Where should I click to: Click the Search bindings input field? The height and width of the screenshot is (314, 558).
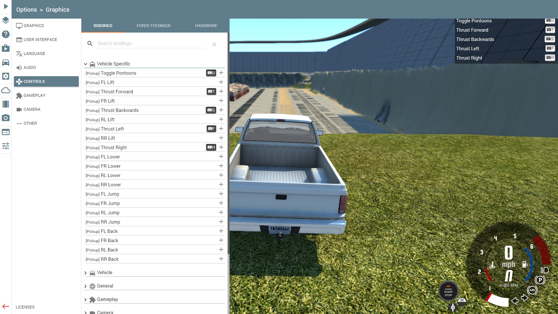coord(151,44)
